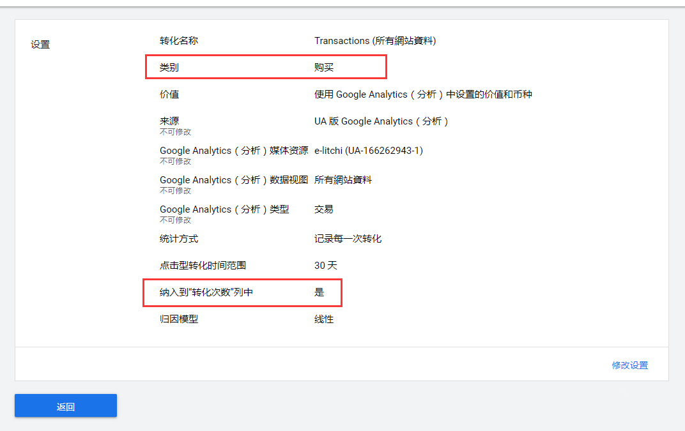Select the UA 版 Google Analytics source value
The height and width of the screenshot is (431, 685).
coord(381,121)
